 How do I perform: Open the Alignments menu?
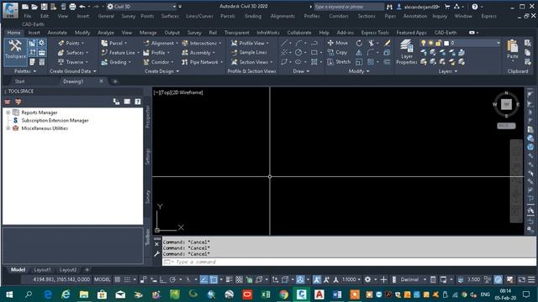pos(282,16)
